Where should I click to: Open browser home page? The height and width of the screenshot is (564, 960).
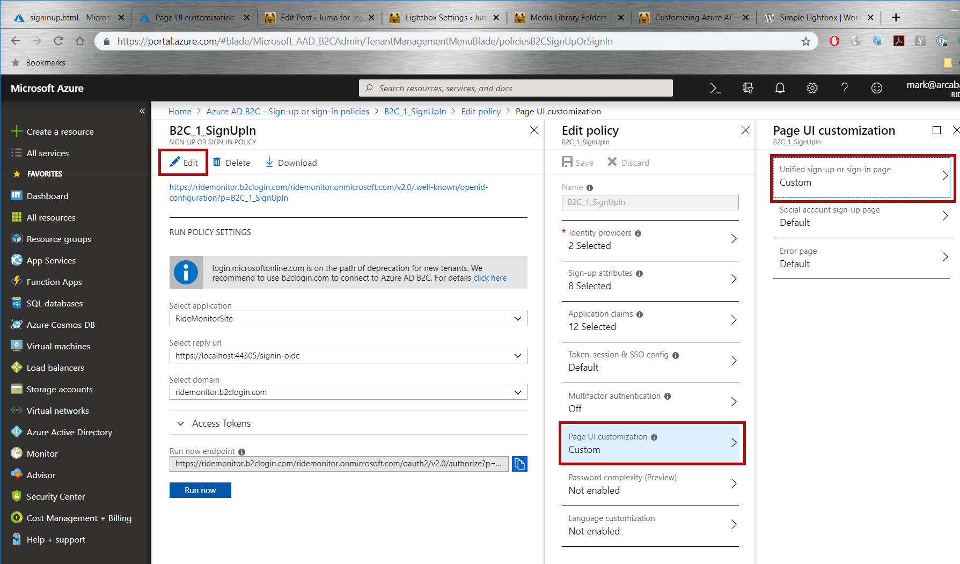pyautogui.click(x=80, y=41)
